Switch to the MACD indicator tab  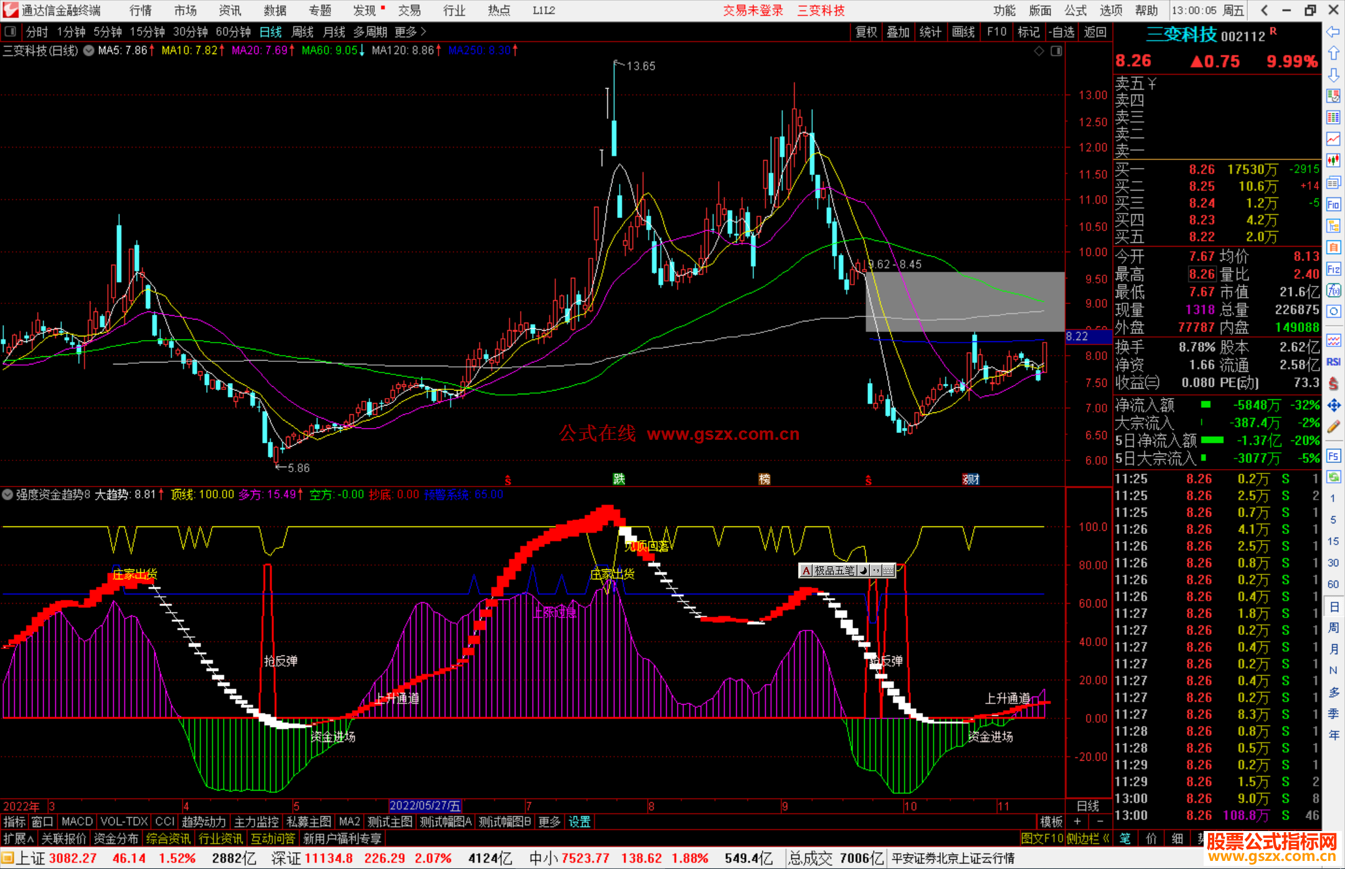click(77, 822)
